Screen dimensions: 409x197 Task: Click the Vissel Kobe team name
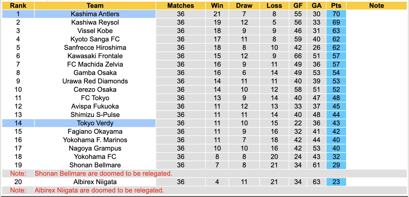[95, 31]
